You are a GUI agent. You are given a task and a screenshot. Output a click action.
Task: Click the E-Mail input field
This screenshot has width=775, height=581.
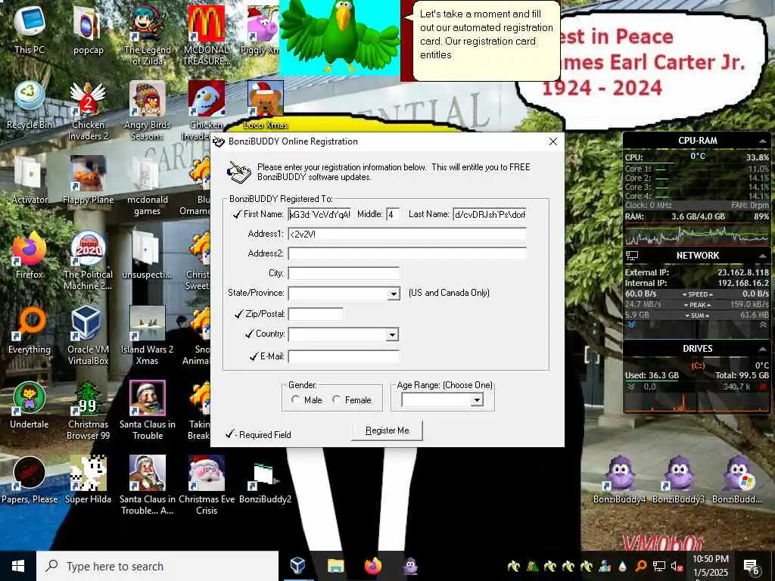[344, 356]
